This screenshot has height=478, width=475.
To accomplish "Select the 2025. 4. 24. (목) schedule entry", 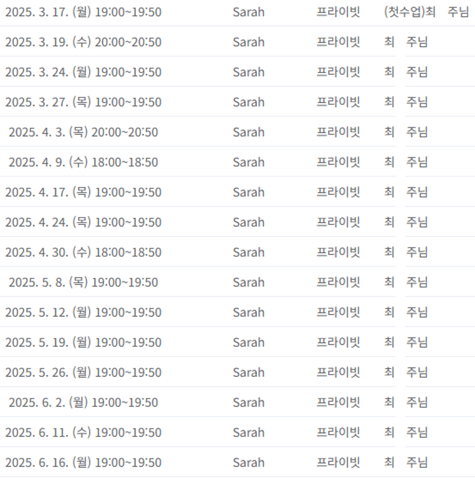I will tap(83, 222).
